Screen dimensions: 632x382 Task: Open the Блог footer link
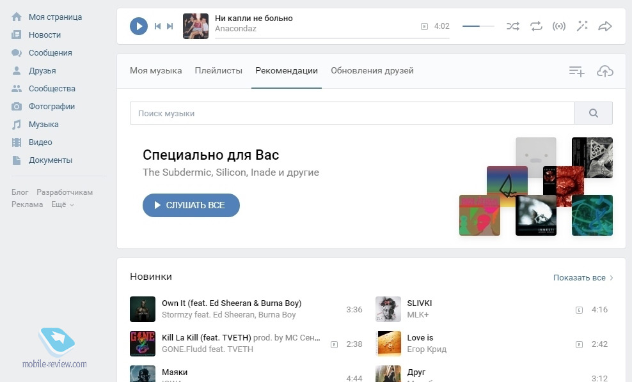(20, 192)
